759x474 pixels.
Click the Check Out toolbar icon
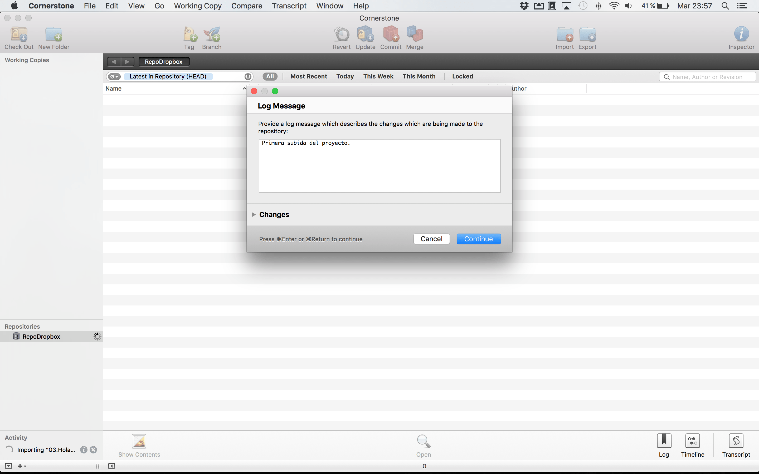click(19, 34)
